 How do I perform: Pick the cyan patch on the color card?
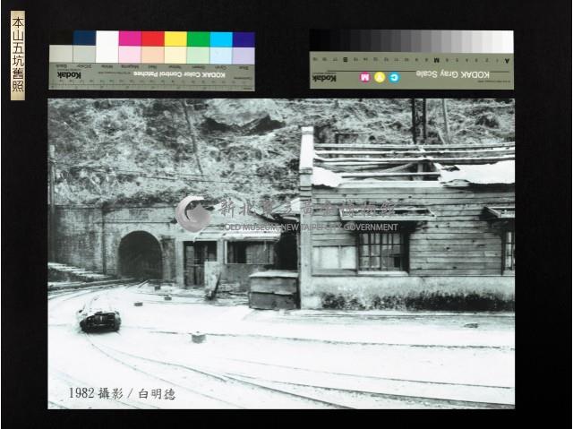(221, 39)
